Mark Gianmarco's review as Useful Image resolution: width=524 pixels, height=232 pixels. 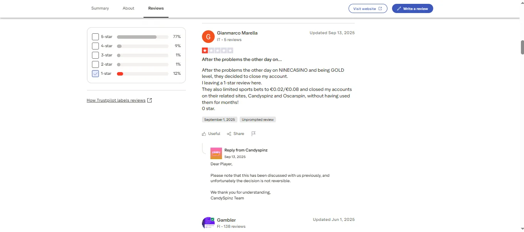pos(211,134)
